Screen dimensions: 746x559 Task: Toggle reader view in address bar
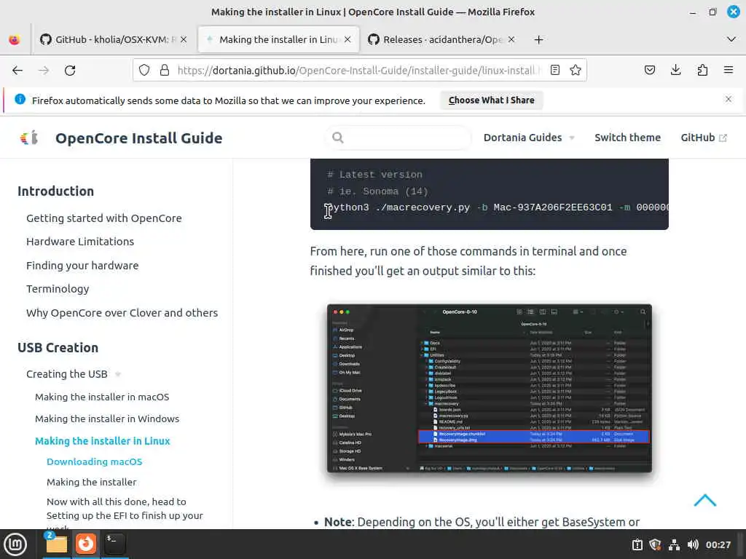click(x=554, y=71)
